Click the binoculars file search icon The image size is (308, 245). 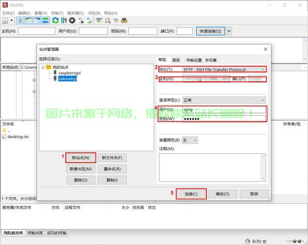[124, 21]
